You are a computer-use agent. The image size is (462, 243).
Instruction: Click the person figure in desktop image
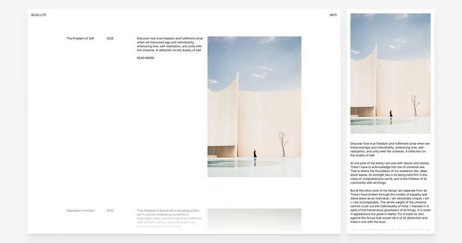coord(255,154)
